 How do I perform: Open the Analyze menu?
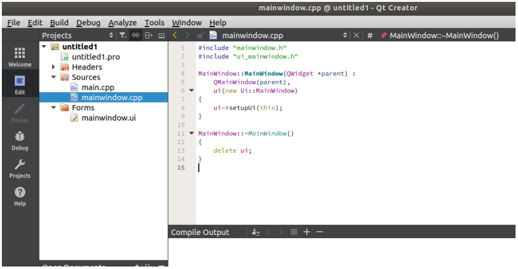tap(123, 23)
